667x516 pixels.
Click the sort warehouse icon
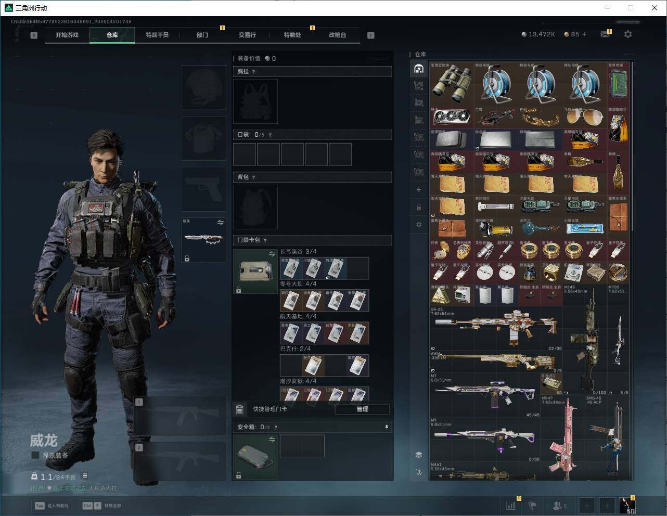419,472
